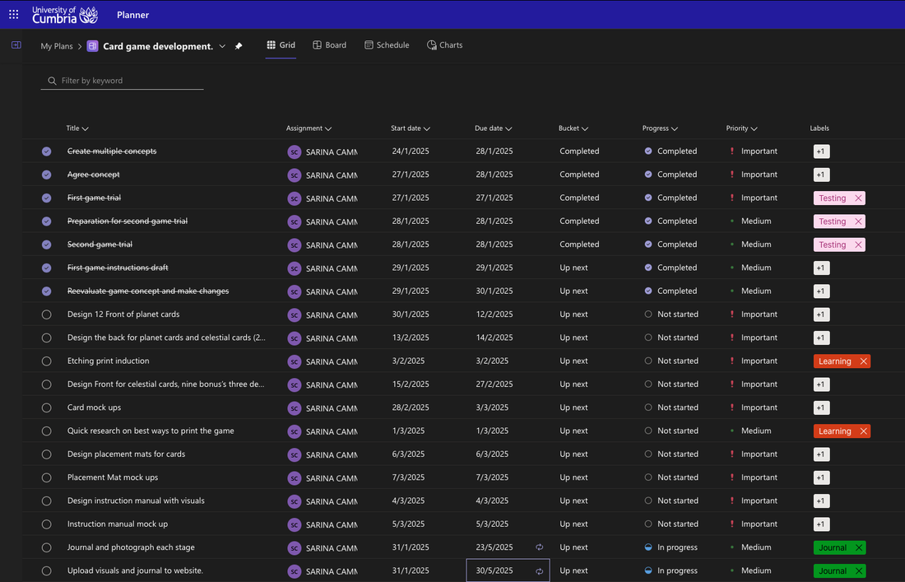Image resolution: width=905 pixels, height=582 pixels.
Task: Mark Placement Mat mock ups complete
Action: pos(47,477)
